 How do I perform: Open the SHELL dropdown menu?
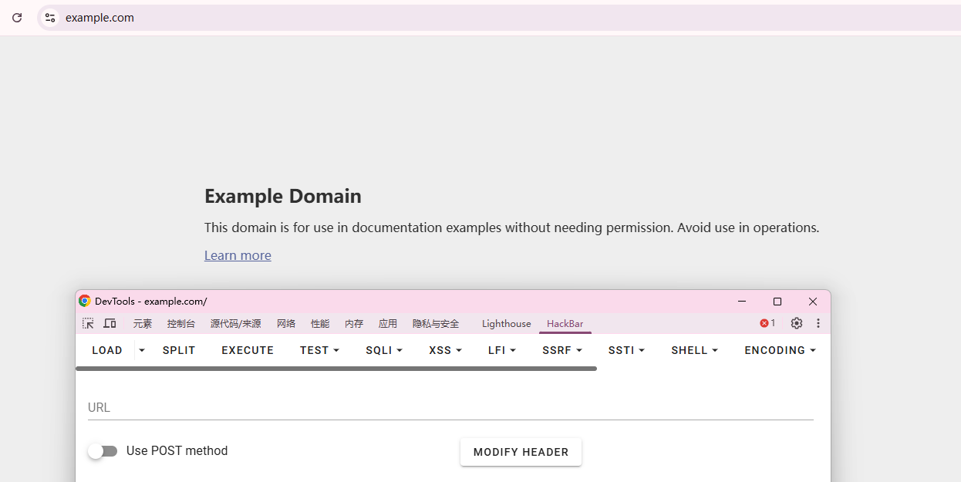tap(695, 350)
